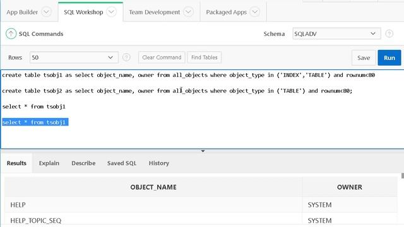Click the unhighlighted select * from tsobj1 line
This screenshot has width=404, height=227.
[33, 107]
